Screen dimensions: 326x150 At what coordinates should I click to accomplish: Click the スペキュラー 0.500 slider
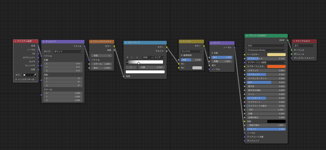click(x=266, y=74)
